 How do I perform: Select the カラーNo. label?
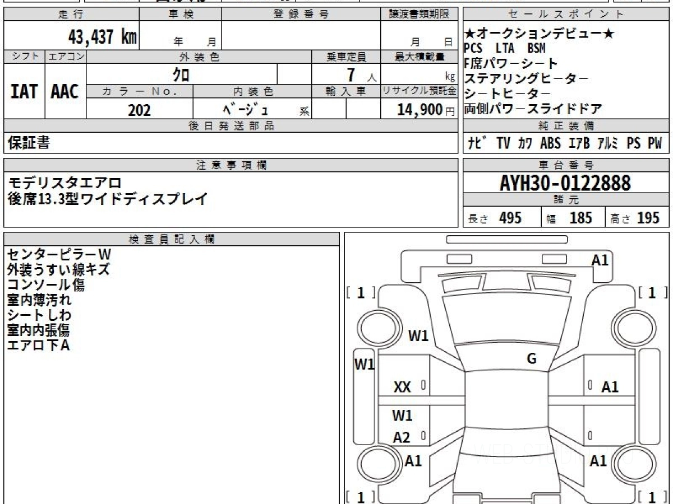pos(140,91)
